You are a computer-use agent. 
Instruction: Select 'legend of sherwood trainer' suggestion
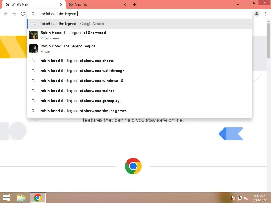click(x=140, y=91)
